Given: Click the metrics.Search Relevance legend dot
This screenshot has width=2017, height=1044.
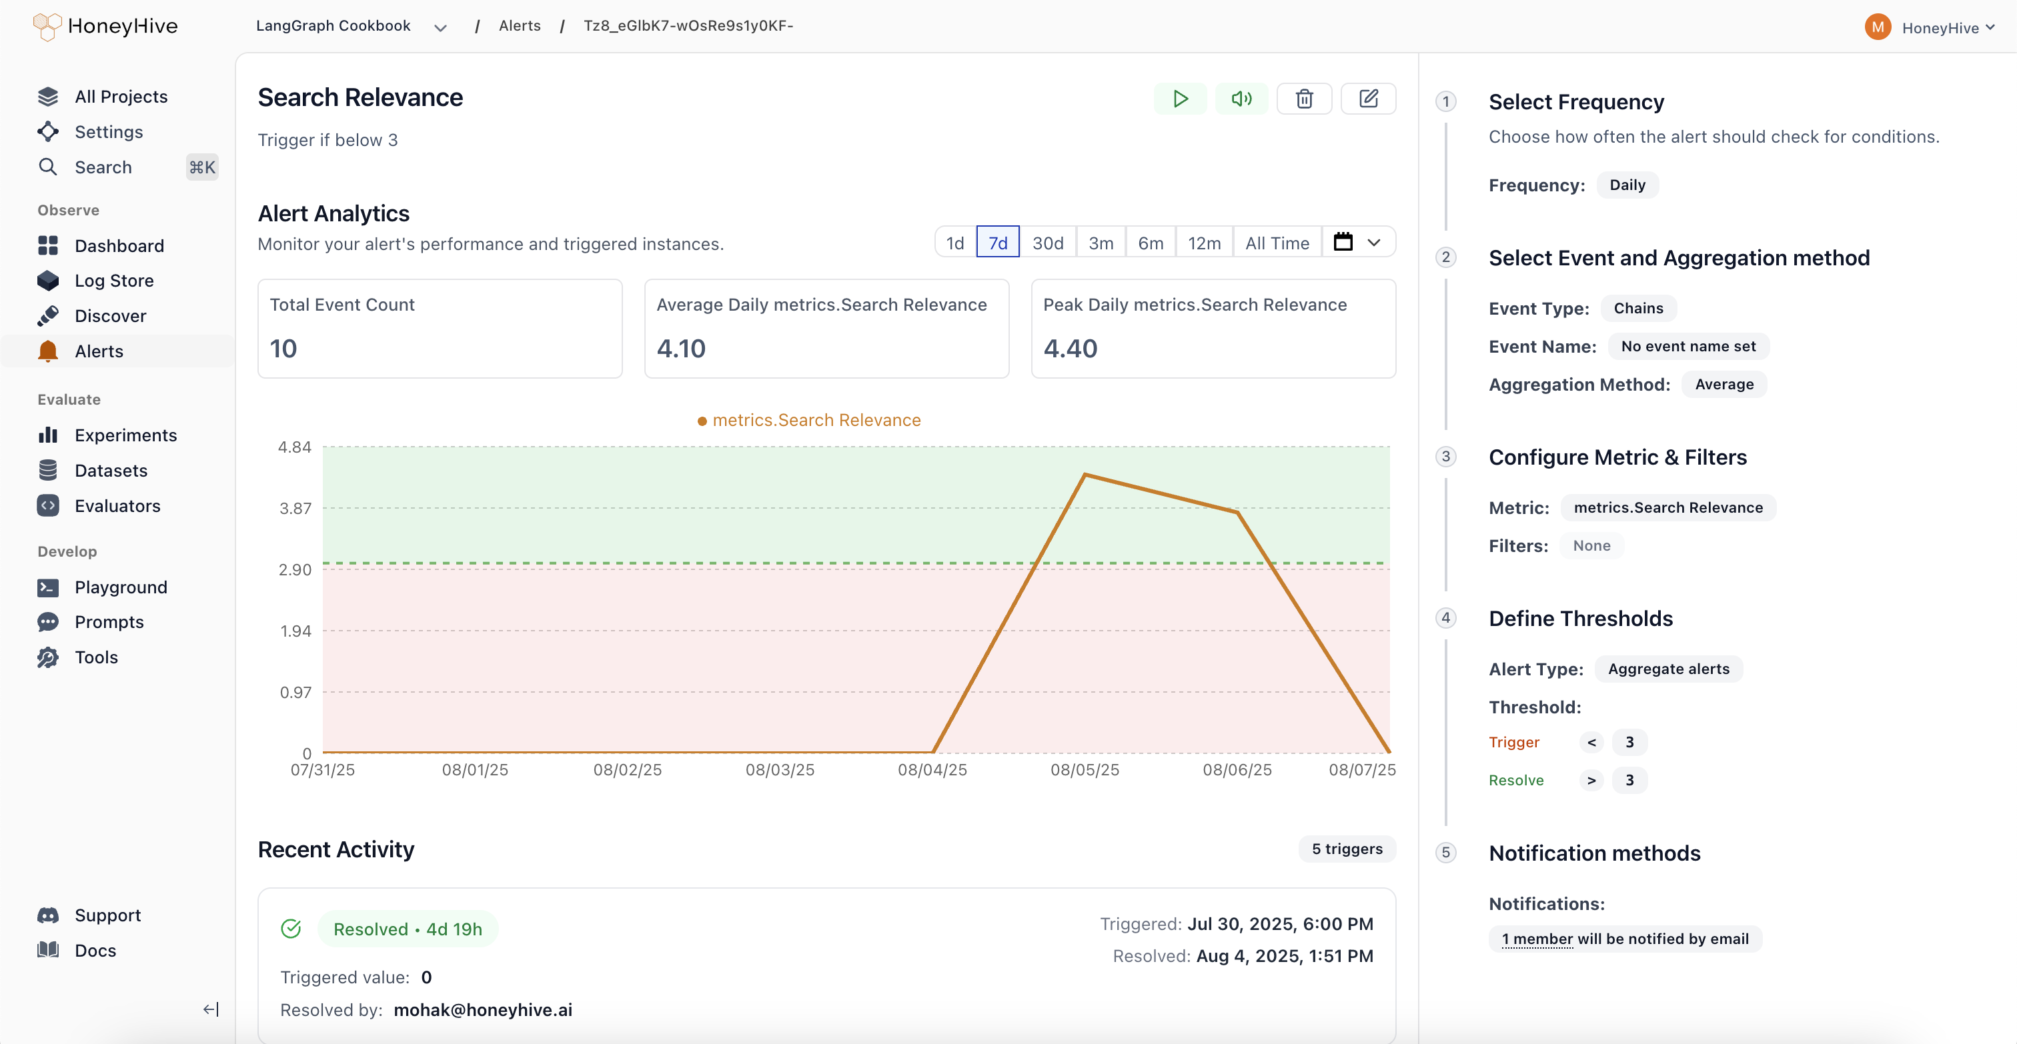Looking at the screenshot, I should point(702,421).
